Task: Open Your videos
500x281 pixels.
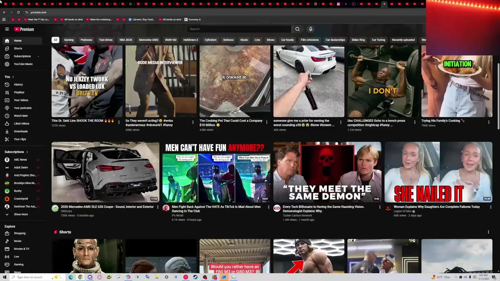Action: (x=21, y=100)
